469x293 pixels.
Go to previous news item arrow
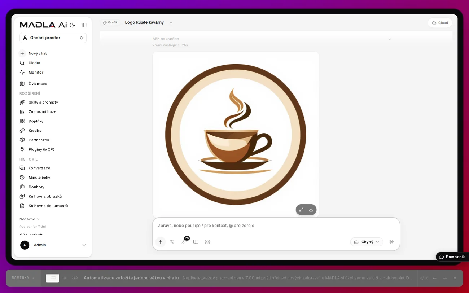[x=435, y=278]
